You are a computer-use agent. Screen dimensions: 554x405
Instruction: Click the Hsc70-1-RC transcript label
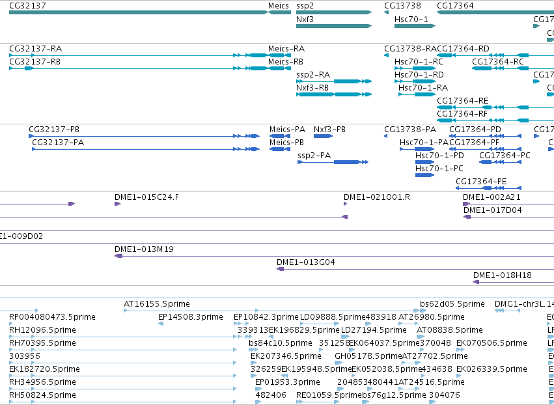[x=419, y=61]
